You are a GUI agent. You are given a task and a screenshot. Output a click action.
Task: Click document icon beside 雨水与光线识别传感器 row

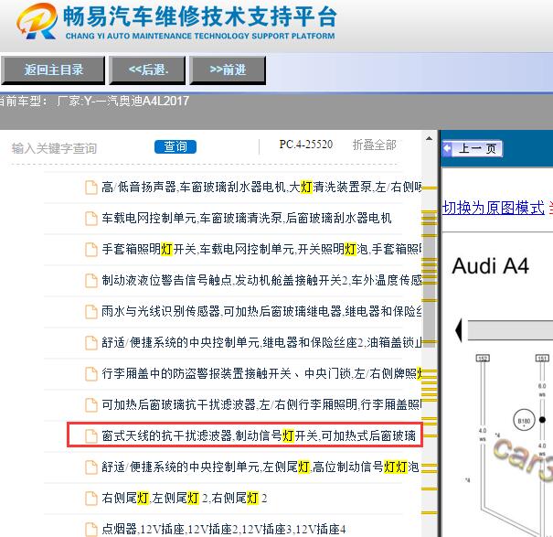click(91, 311)
